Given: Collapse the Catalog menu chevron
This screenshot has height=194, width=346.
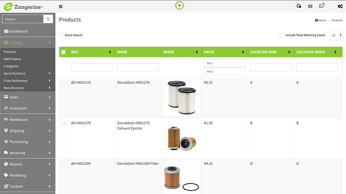Looking at the screenshot, I should pos(49,43).
